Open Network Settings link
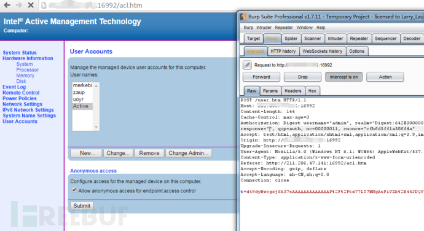The height and width of the screenshot is (231, 424). coord(23,104)
